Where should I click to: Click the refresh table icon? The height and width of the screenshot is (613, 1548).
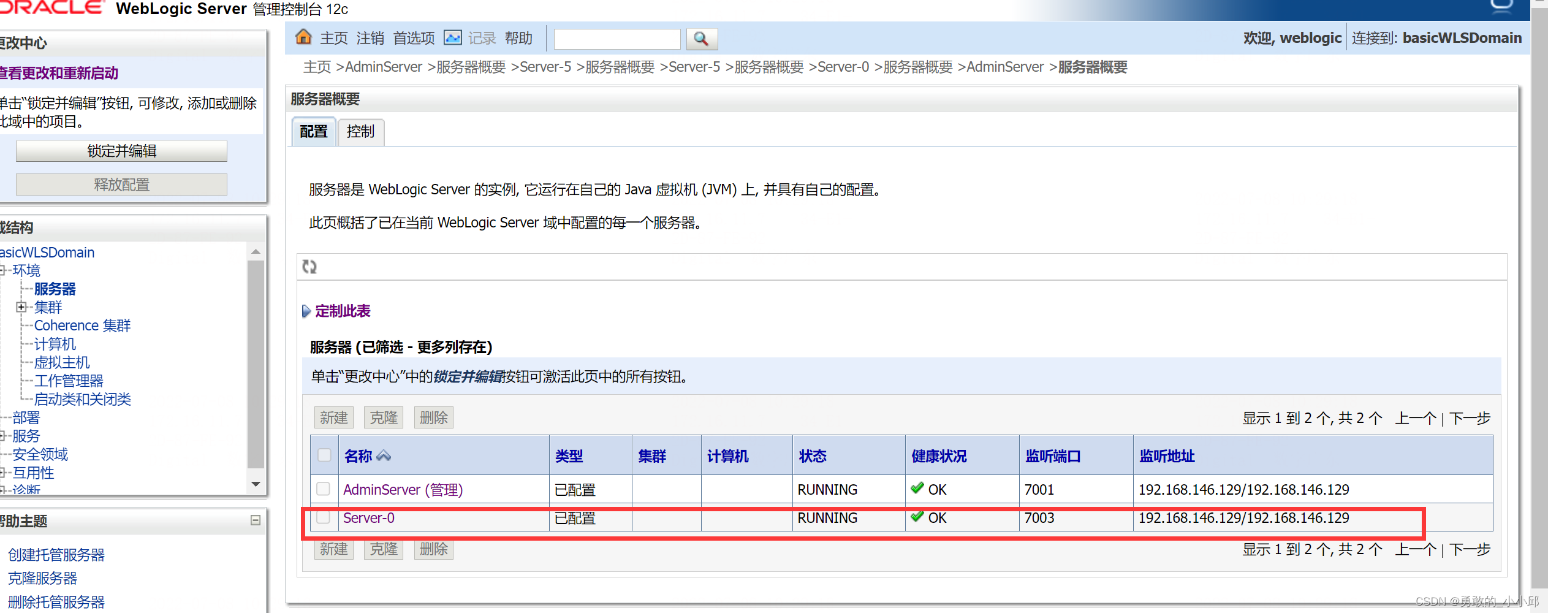coord(309,267)
